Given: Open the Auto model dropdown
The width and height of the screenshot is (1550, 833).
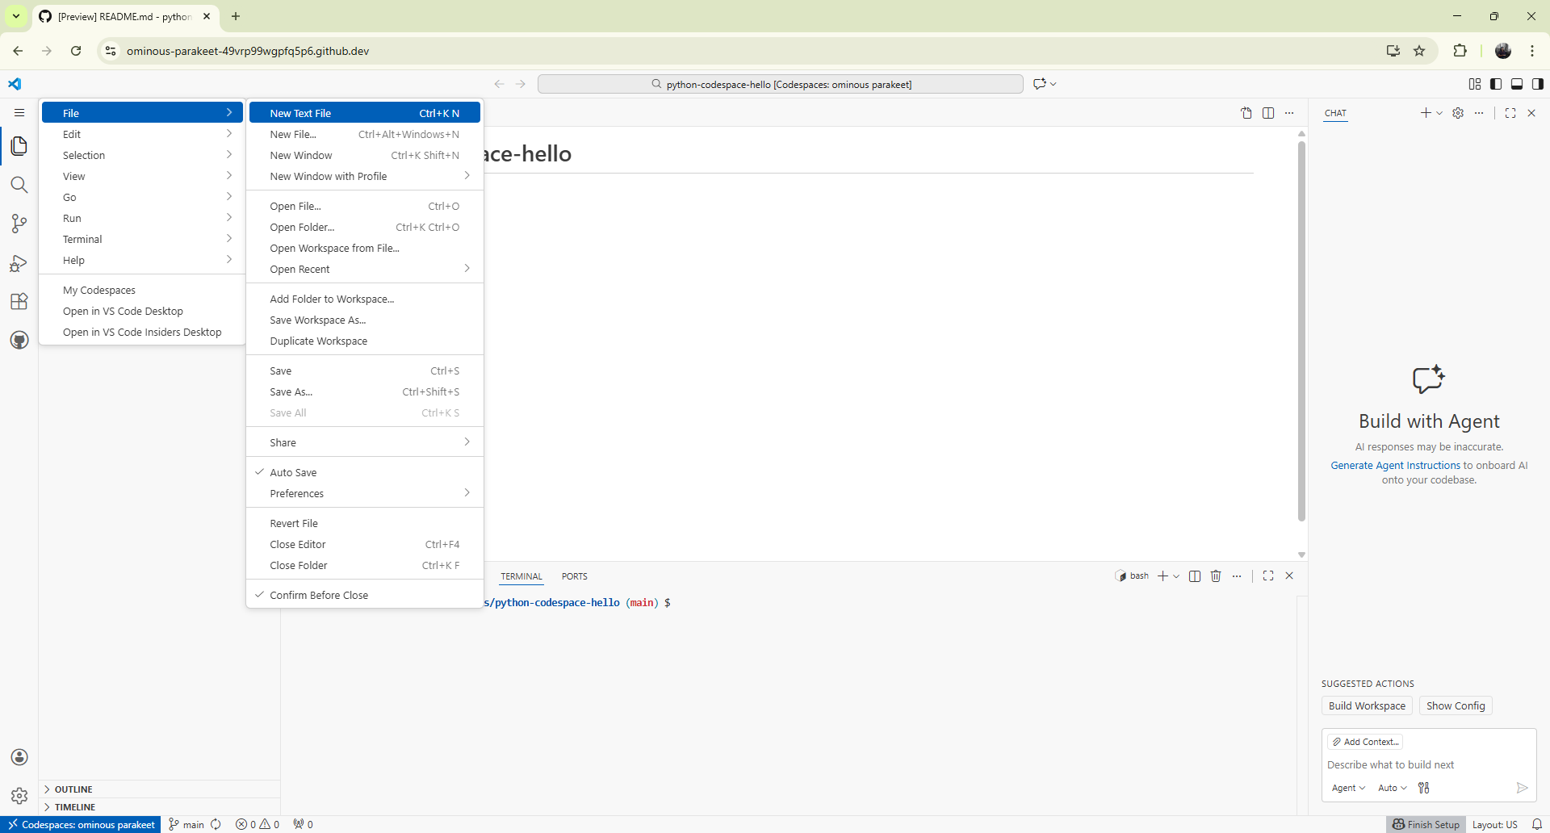Looking at the screenshot, I should click(x=1393, y=788).
